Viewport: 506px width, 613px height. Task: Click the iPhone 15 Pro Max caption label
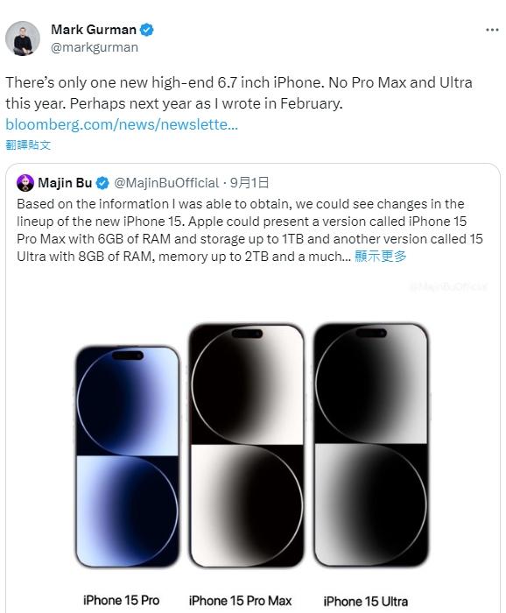tap(240, 601)
